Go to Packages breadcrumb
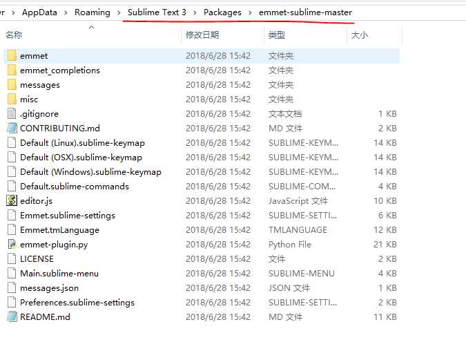Viewport: 466px width, 340px height. [x=222, y=12]
